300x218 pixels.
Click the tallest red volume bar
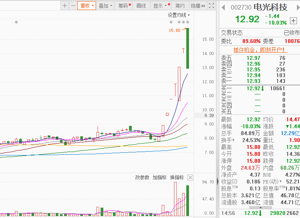tap(175, 199)
